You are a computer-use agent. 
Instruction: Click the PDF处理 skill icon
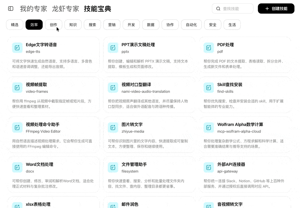tap(208, 48)
